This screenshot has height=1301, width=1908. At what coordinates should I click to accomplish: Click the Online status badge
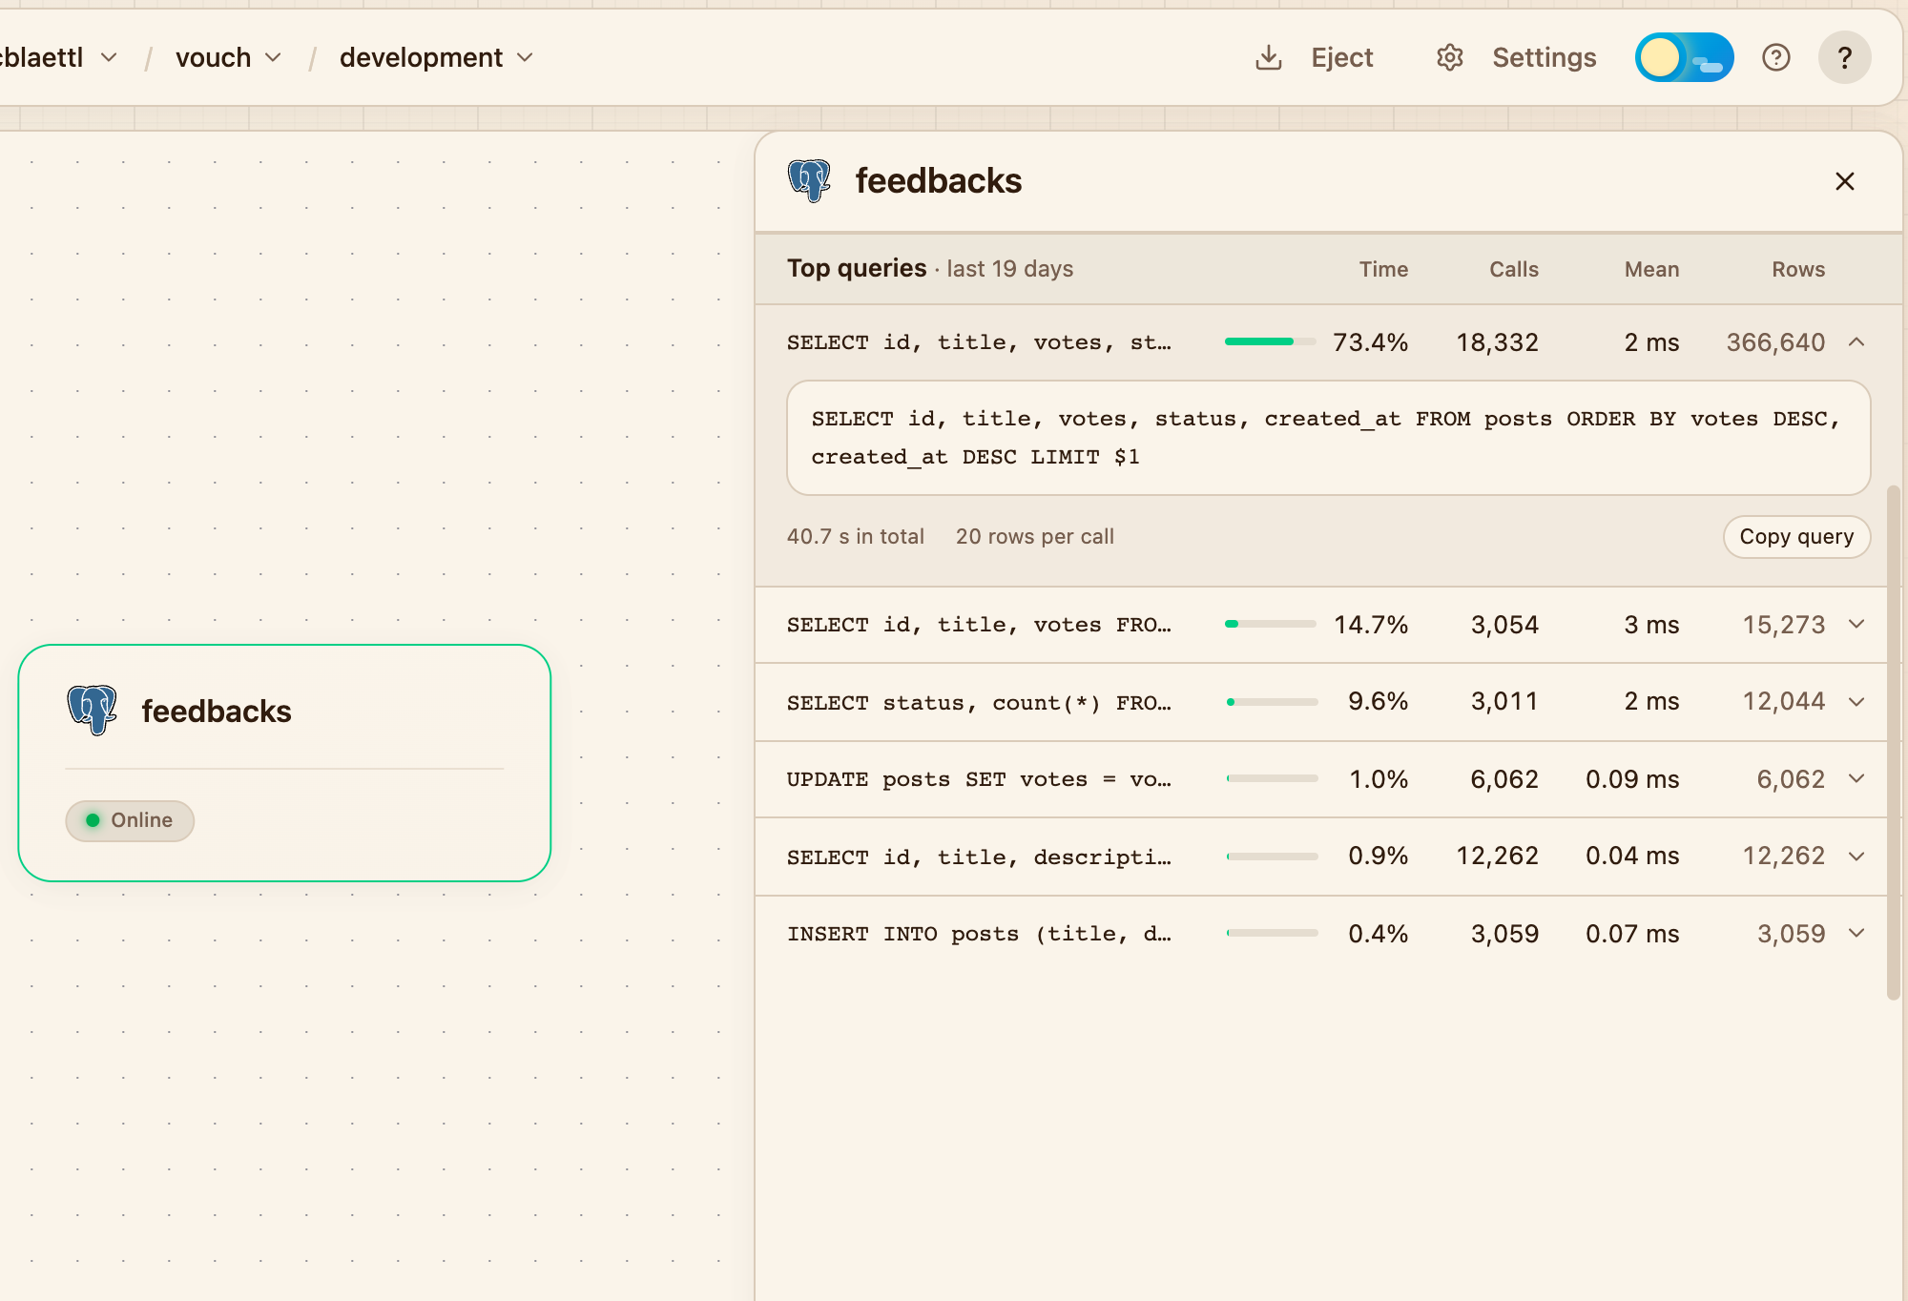(x=130, y=820)
